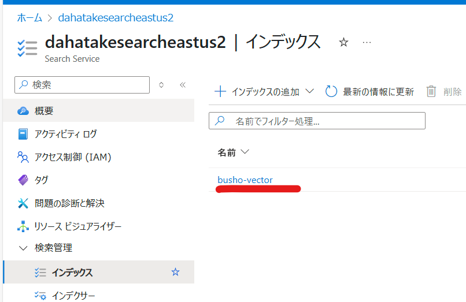
Task: Click the 検索管理 section label
Action: click(54, 248)
